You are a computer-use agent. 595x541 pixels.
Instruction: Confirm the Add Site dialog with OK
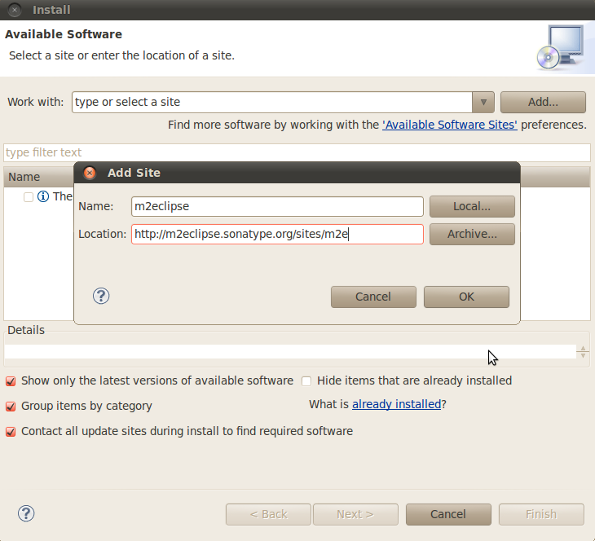click(466, 297)
